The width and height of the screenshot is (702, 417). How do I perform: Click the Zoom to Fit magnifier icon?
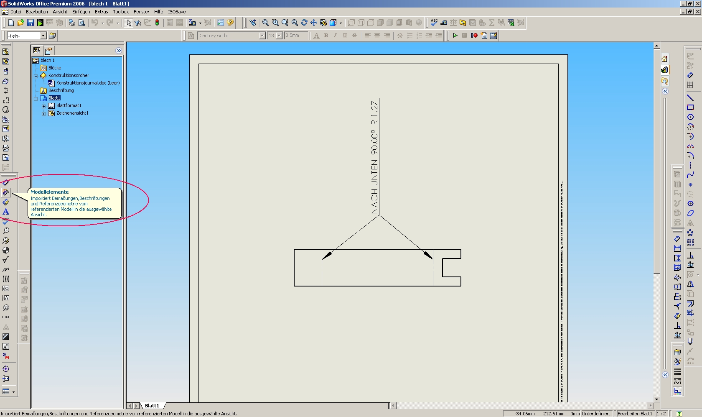(x=265, y=23)
